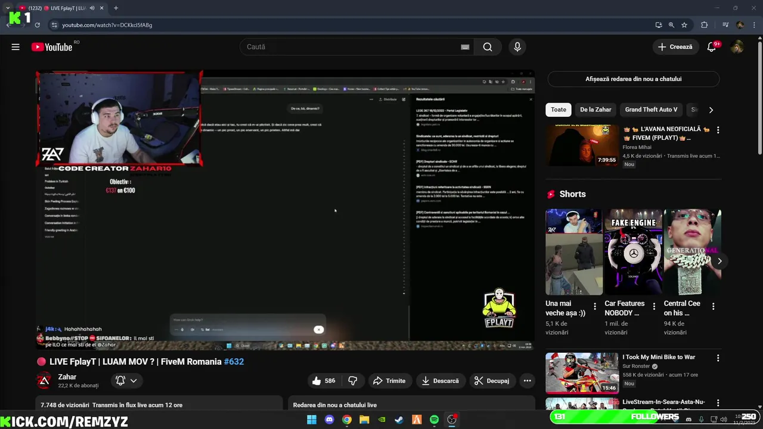Click the Chrome address bar URL
763x429 pixels.
pyautogui.click(x=107, y=25)
